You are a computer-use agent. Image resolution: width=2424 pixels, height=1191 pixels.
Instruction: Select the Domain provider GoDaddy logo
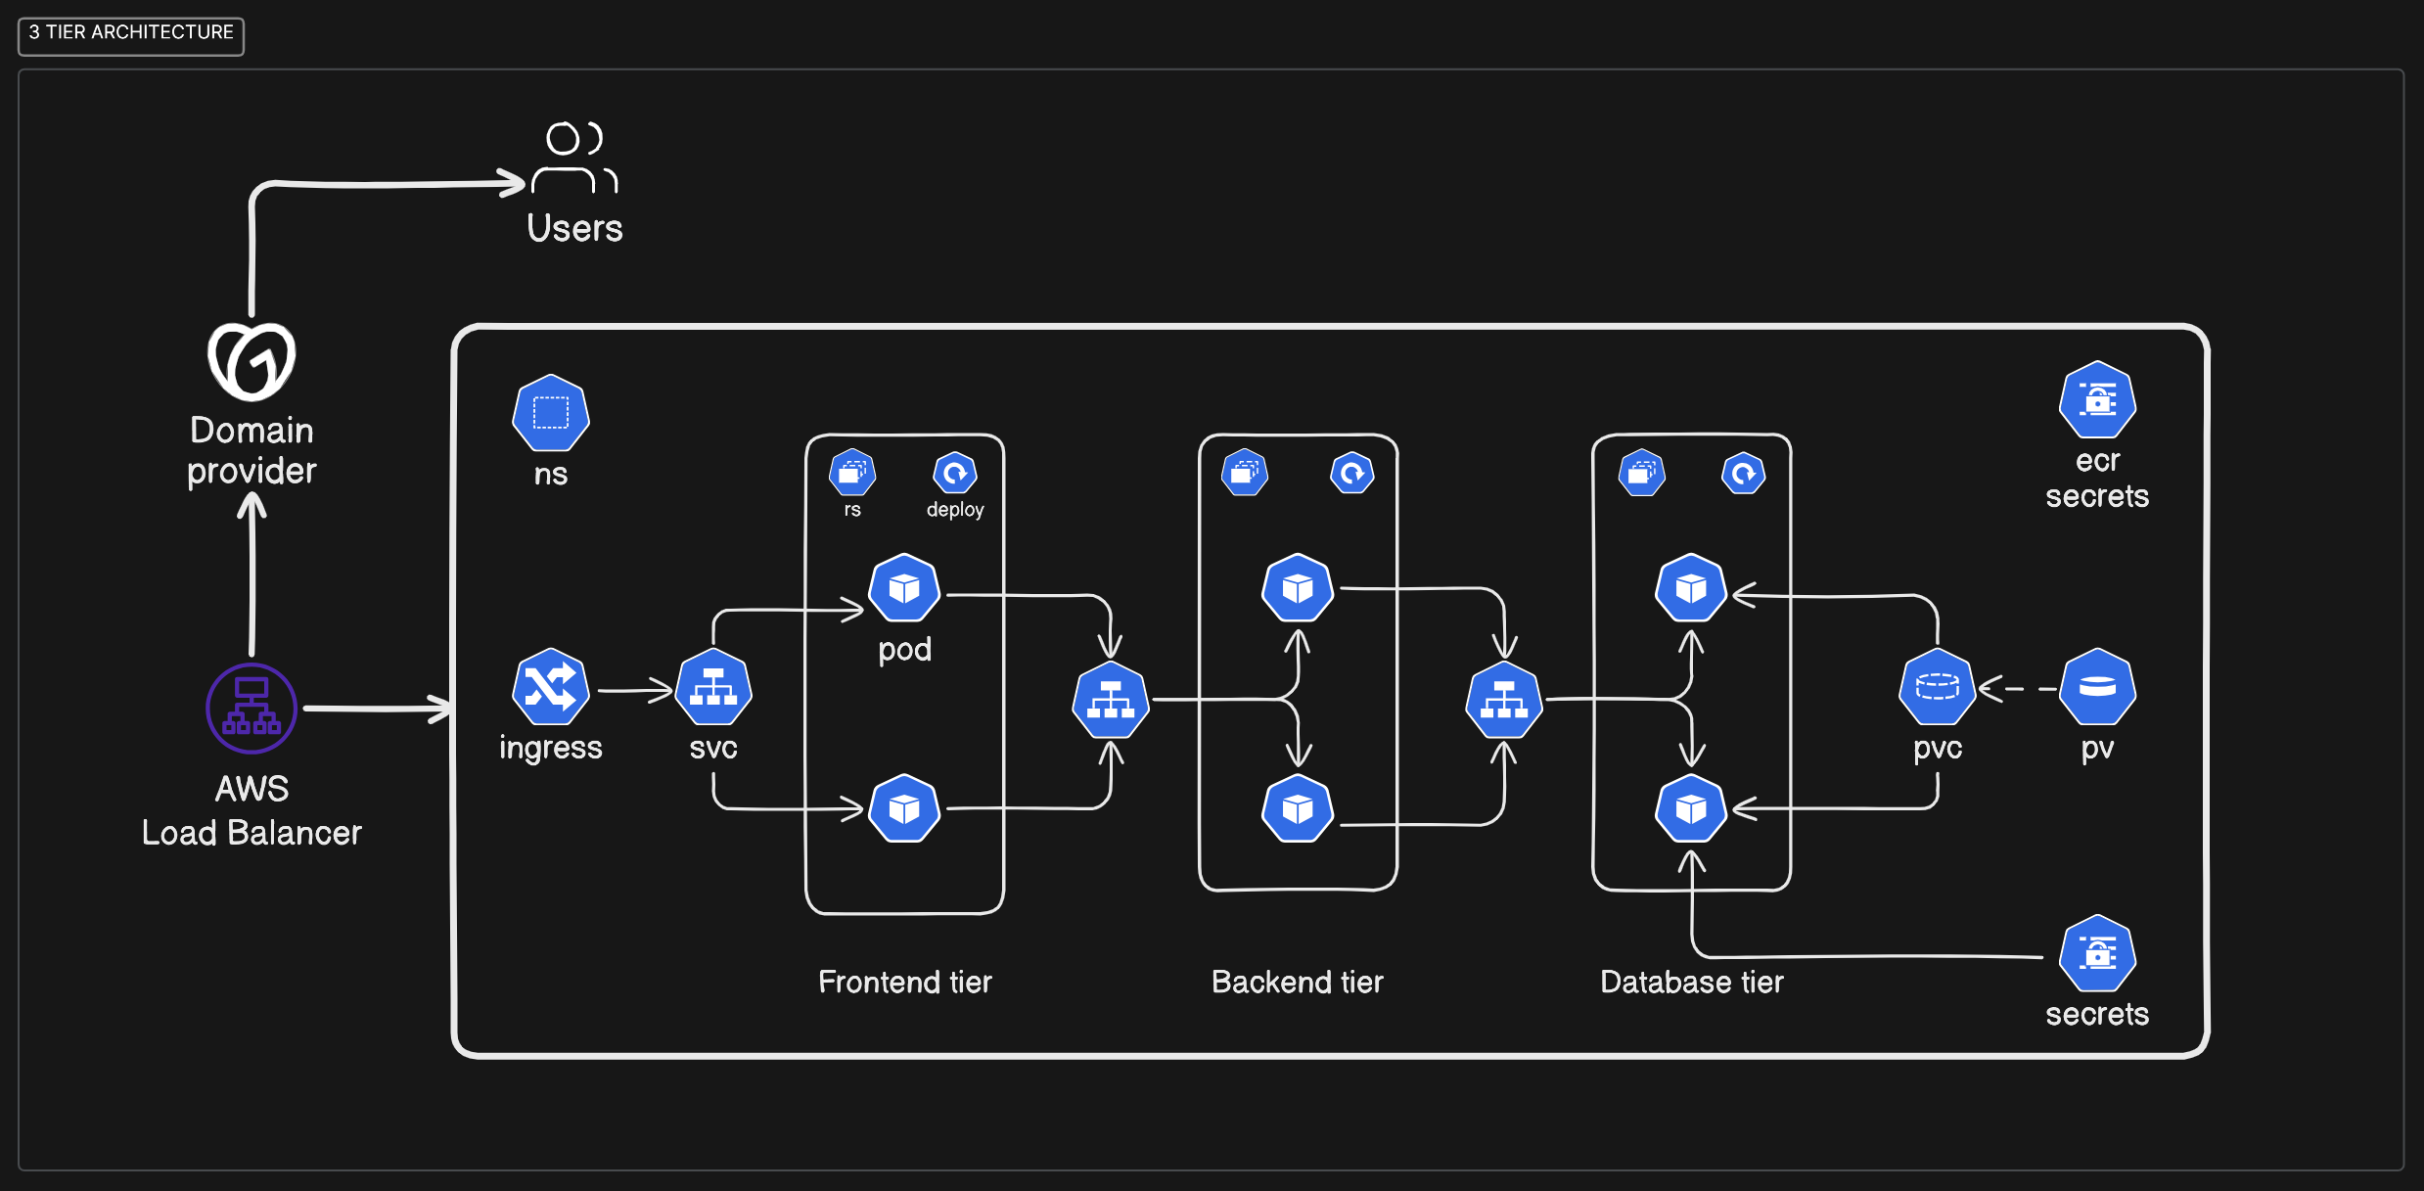tap(252, 361)
